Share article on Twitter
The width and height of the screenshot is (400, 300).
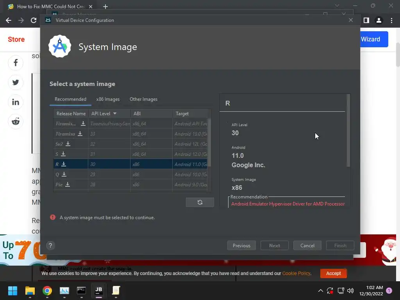coord(16,82)
